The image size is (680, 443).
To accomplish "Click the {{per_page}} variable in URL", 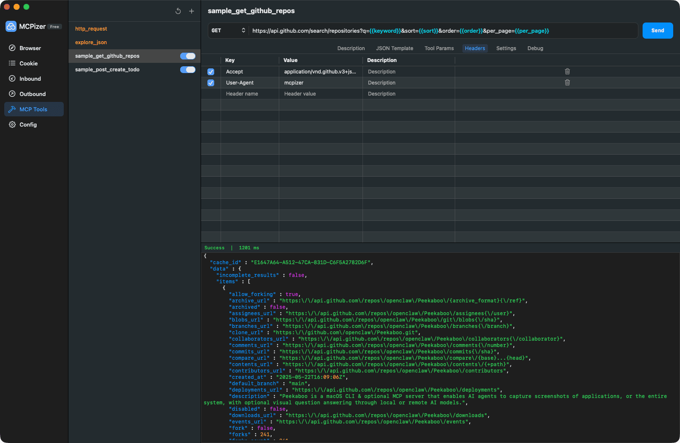I will point(532,31).
